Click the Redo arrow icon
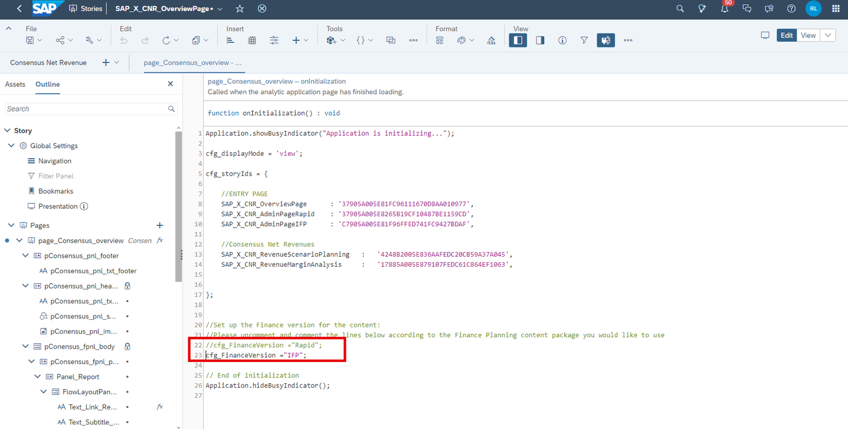 (x=145, y=40)
